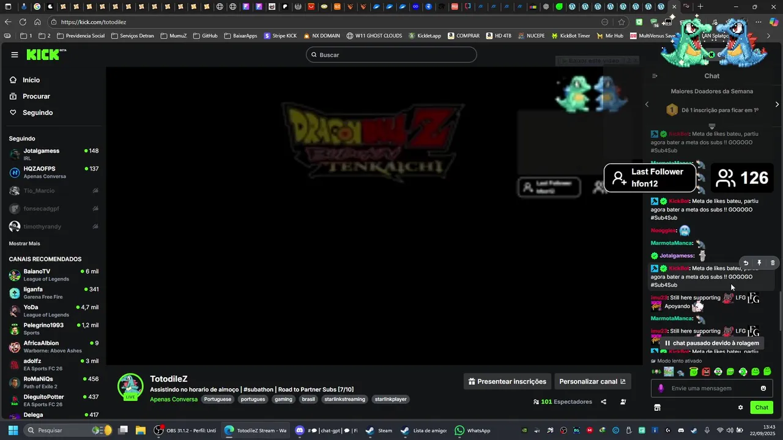Screen dimensions: 783x440
Task: Collapse the weekly donors leaderboard handle
Action: tap(711, 126)
